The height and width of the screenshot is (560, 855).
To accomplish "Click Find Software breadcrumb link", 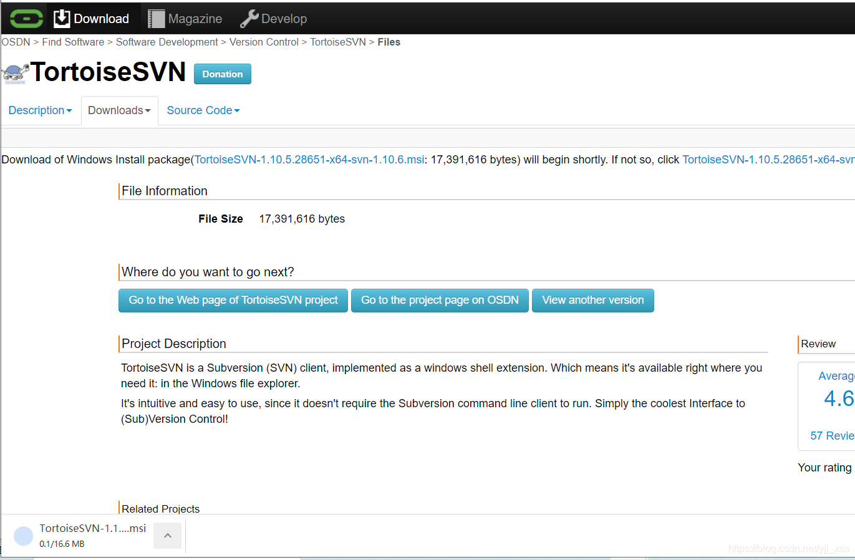I will [x=73, y=42].
